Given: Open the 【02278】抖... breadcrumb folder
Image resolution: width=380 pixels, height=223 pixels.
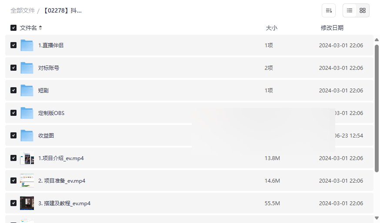Looking at the screenshot, I should point(62,10).
